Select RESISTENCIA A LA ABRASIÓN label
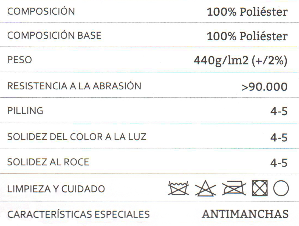This screenshot has height=226, width=299. (74, 86)
